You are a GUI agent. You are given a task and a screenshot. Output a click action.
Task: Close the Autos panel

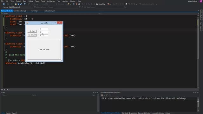click(98, 92)
